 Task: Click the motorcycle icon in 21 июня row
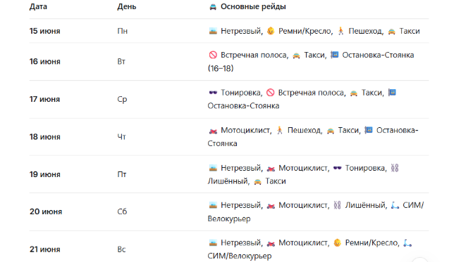271,243
